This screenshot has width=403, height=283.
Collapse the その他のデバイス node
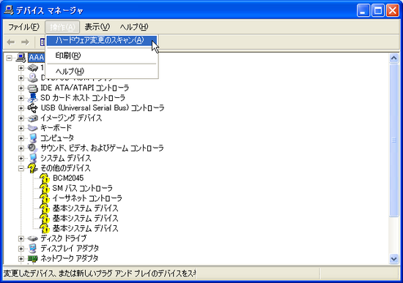[21, 168]
